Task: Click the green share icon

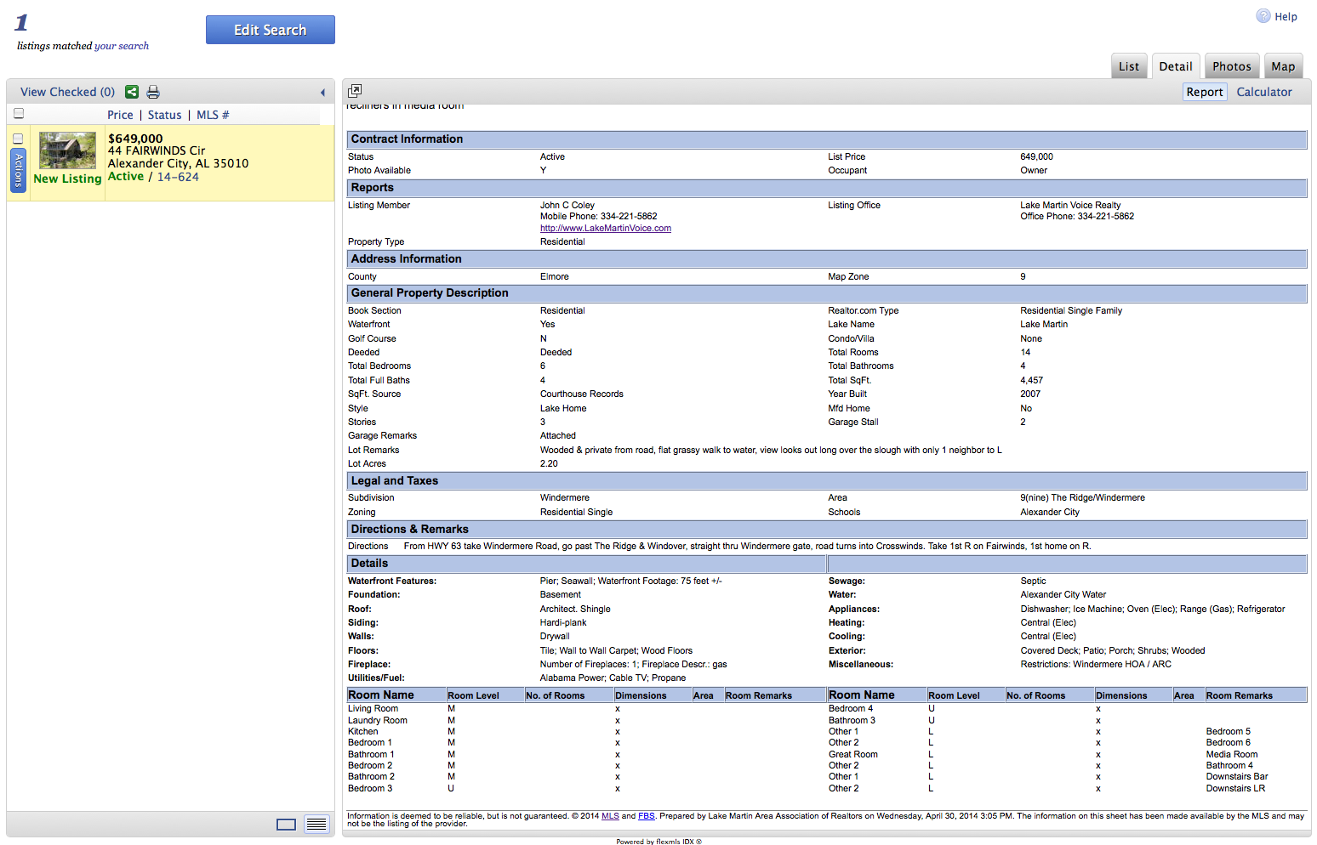Action: [132, 92]
